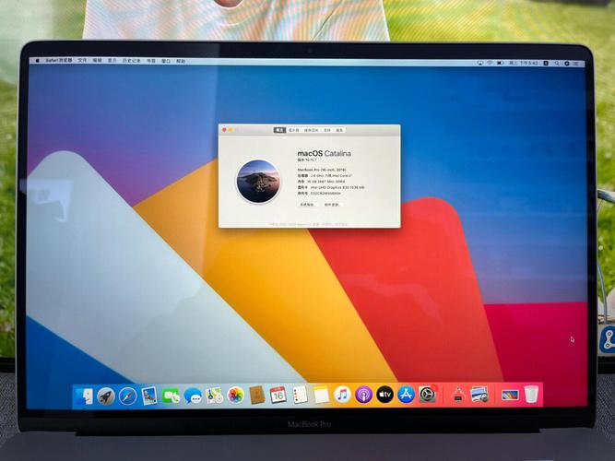The width and height of the screenshot is (615, 461).
Task: Open System Preferences gear with badge
Action: click(x=428, y=394)
